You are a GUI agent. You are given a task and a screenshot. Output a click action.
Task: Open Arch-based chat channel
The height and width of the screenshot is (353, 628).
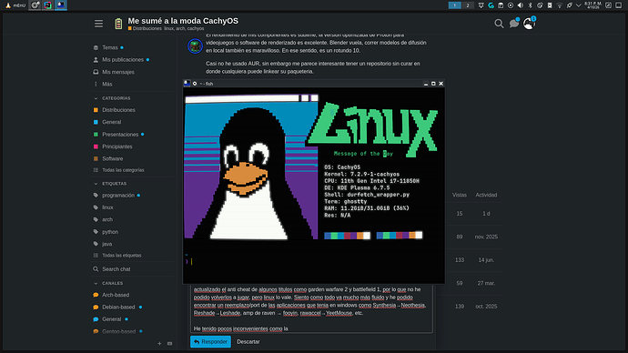coord(116,295)
